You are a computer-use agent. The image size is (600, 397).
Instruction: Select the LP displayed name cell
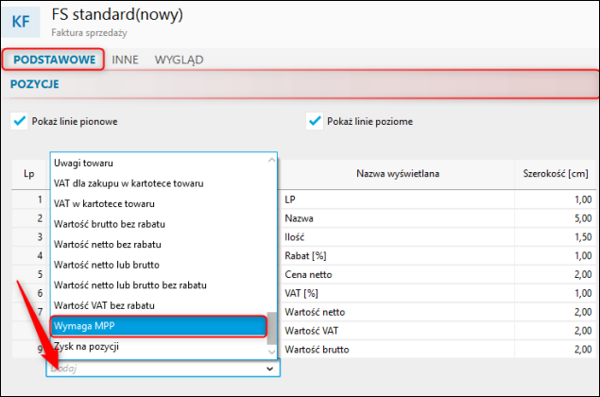click(x=398, y=199)
